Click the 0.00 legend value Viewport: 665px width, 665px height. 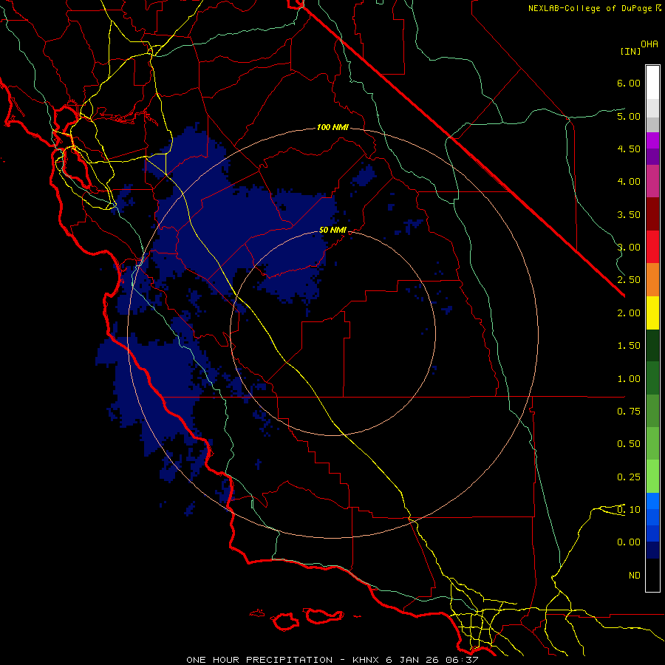click(629, 542)
